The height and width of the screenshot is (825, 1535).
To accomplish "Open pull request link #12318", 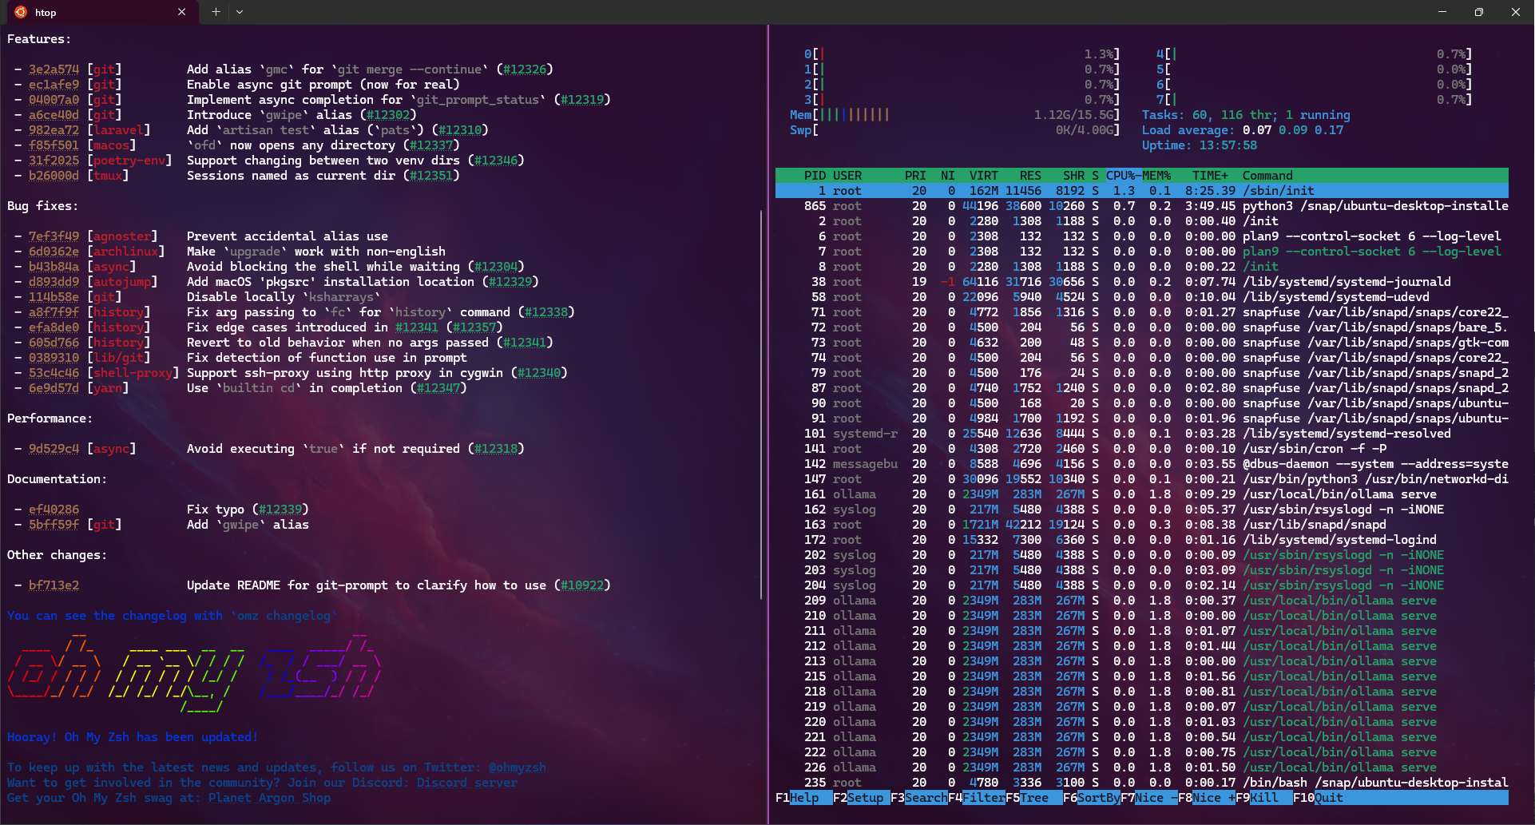I will (x=496, y=449).
